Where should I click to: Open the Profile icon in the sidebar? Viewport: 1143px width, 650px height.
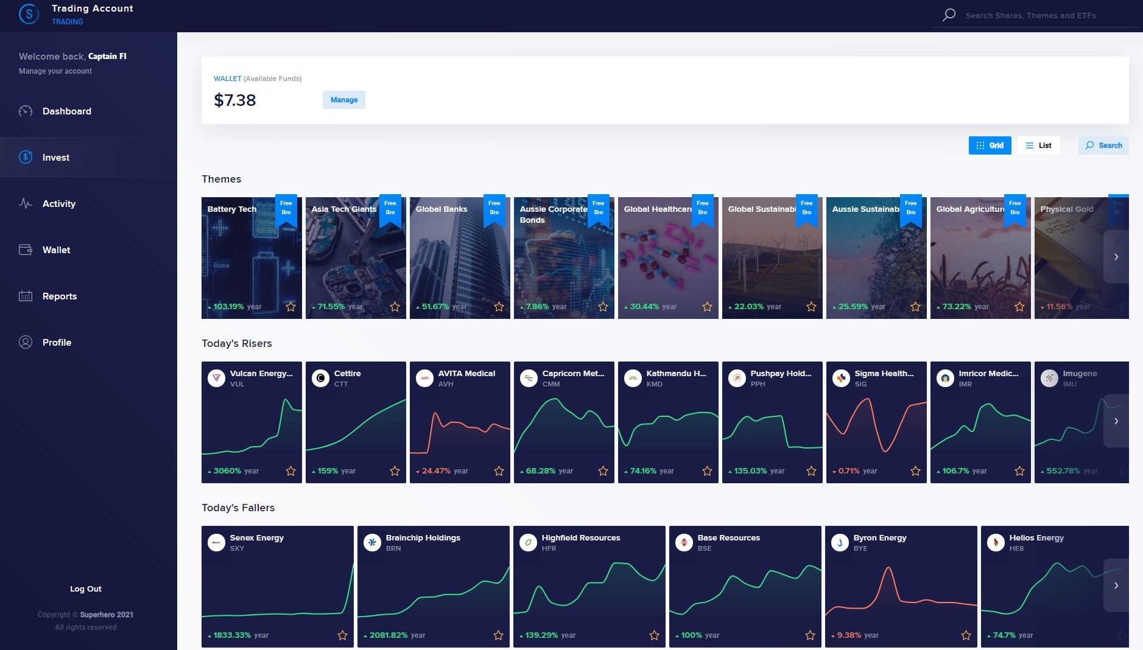tap(26, 342)
